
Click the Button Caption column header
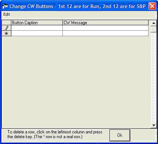tap(37, 23)
